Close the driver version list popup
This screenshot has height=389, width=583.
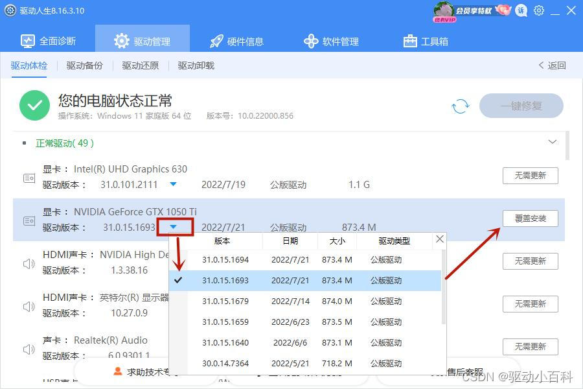coord(440,239)
